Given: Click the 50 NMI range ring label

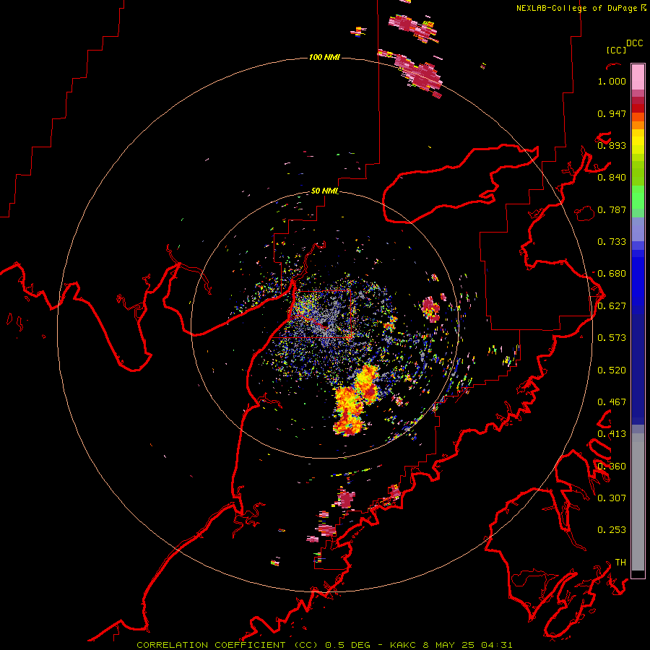Looking at the screenshot, I should (x=324, y=191).
